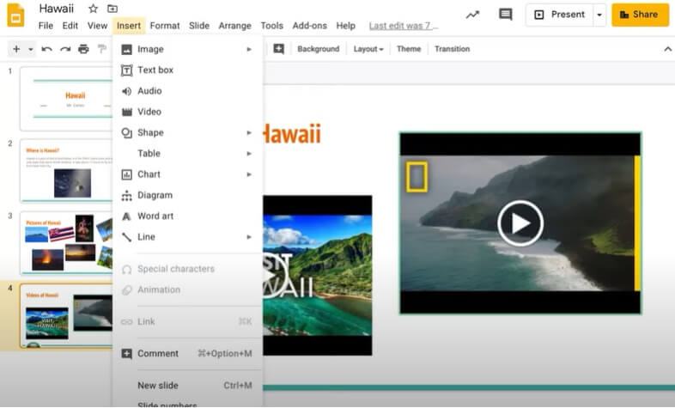Open the Help menu

click(x=346, y=26)
